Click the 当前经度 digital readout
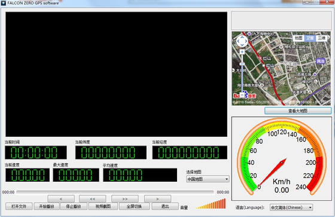 pyautogui.click(x=190, y=153)
